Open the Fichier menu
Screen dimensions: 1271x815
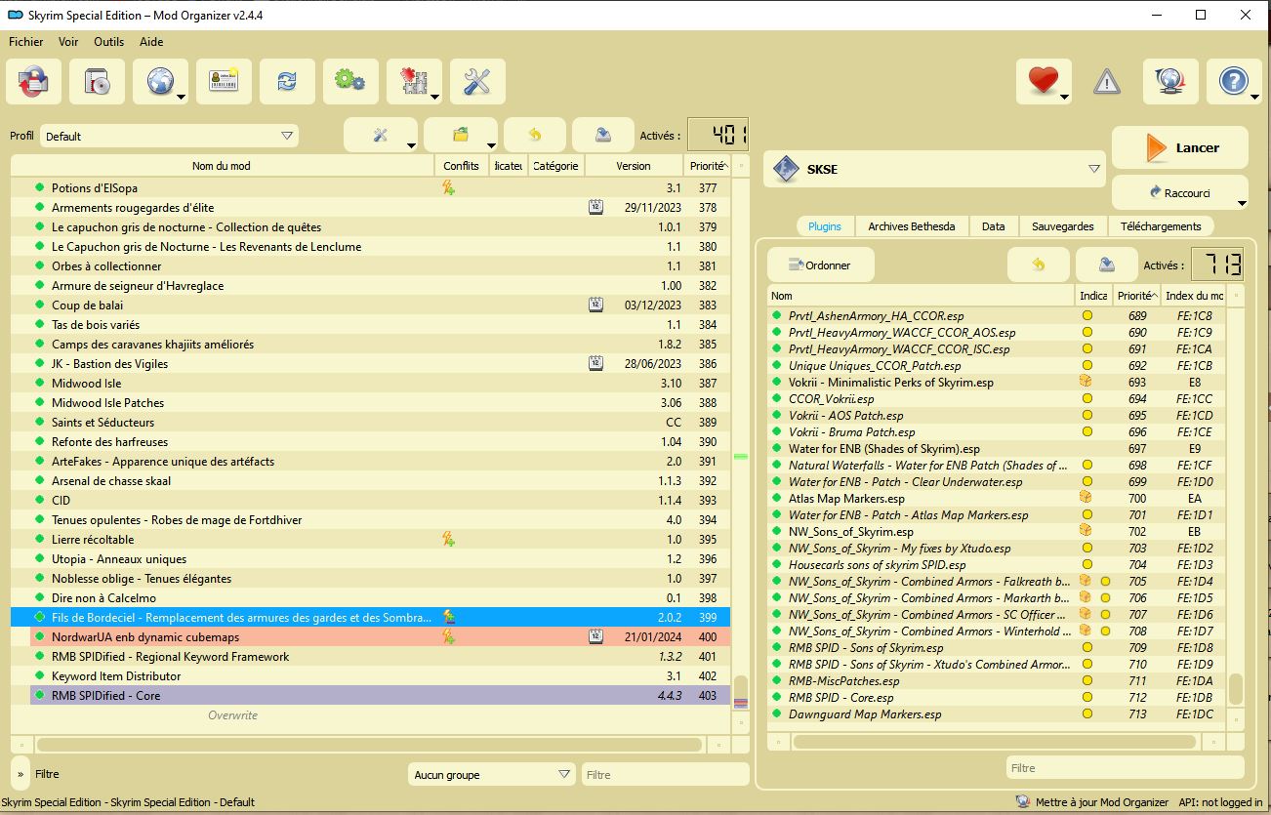pos(26,42)
